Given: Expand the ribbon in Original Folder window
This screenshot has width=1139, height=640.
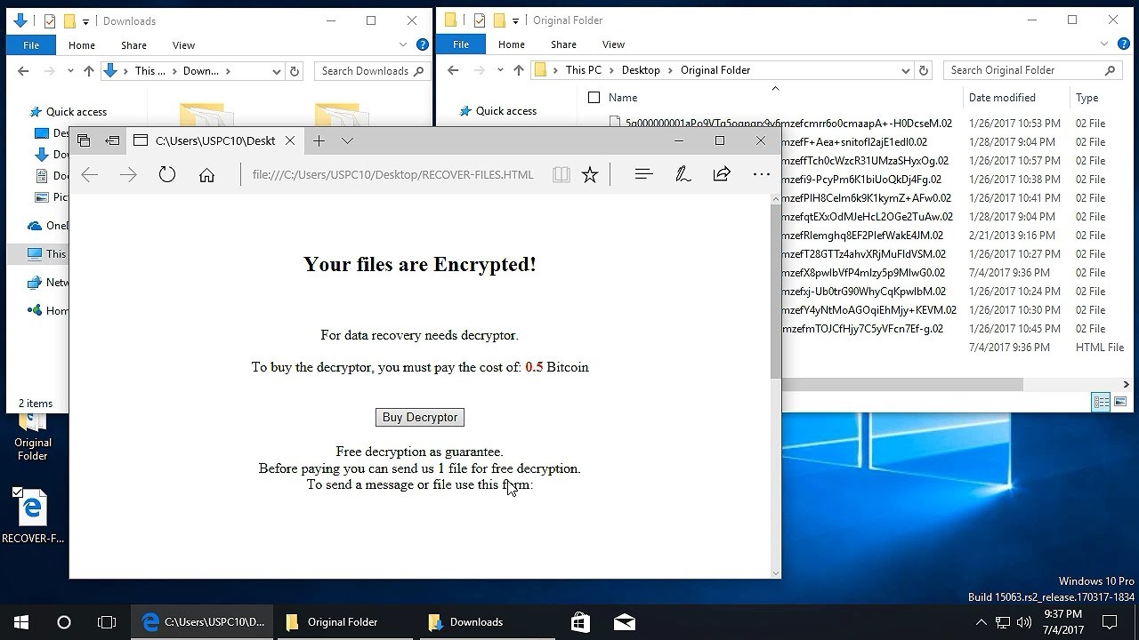Looking at the screenshot, I should click(1104, 44).
